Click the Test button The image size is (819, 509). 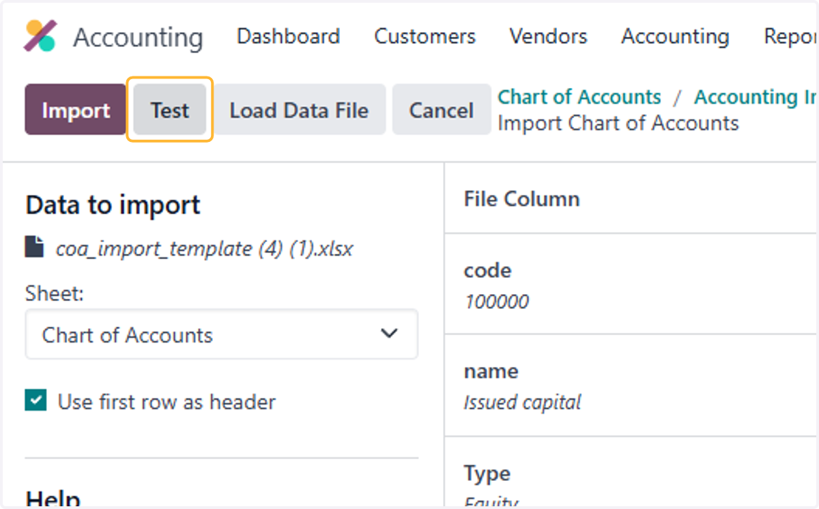pos(170,110)
